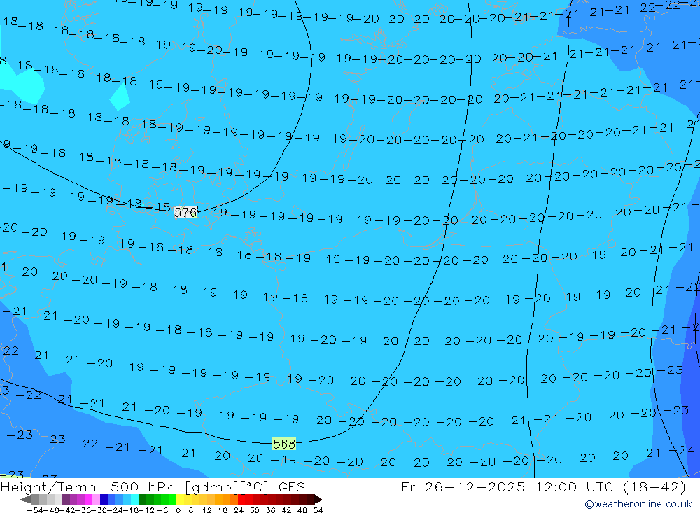700x513 pixels.
Task: Click the [gdmp] unit label in title
Action: point(211,487)
